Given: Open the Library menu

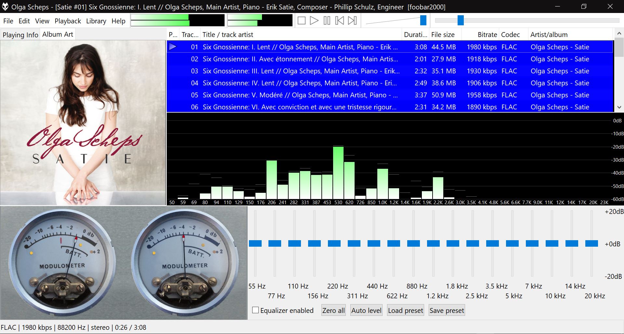Looking at the screenshot, I should [x=96, y=21].
